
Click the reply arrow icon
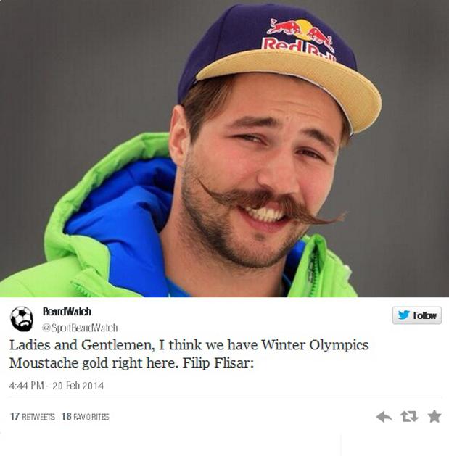coord(384,417)
